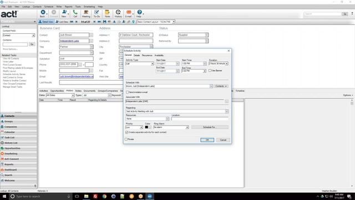This screenshot has width=355, height=200.
Task: Click the Save floppy disk icon
Action: 105,22
